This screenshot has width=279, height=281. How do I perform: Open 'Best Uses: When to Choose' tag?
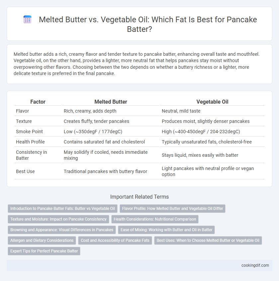[x=208, y=240]
